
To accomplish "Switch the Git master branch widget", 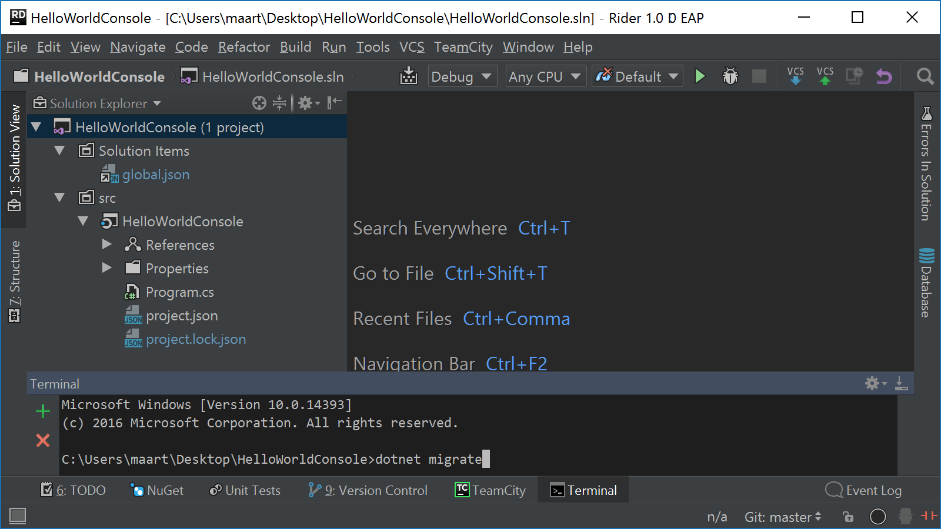I will pyautogui.click(x=783, y=517).
